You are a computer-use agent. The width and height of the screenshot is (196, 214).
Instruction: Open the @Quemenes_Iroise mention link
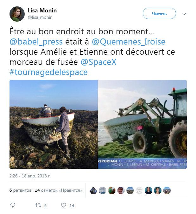129,42
